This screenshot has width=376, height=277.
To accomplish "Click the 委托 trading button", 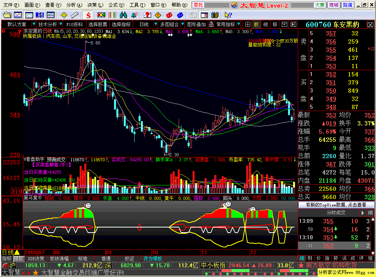I will coord(198,5).
